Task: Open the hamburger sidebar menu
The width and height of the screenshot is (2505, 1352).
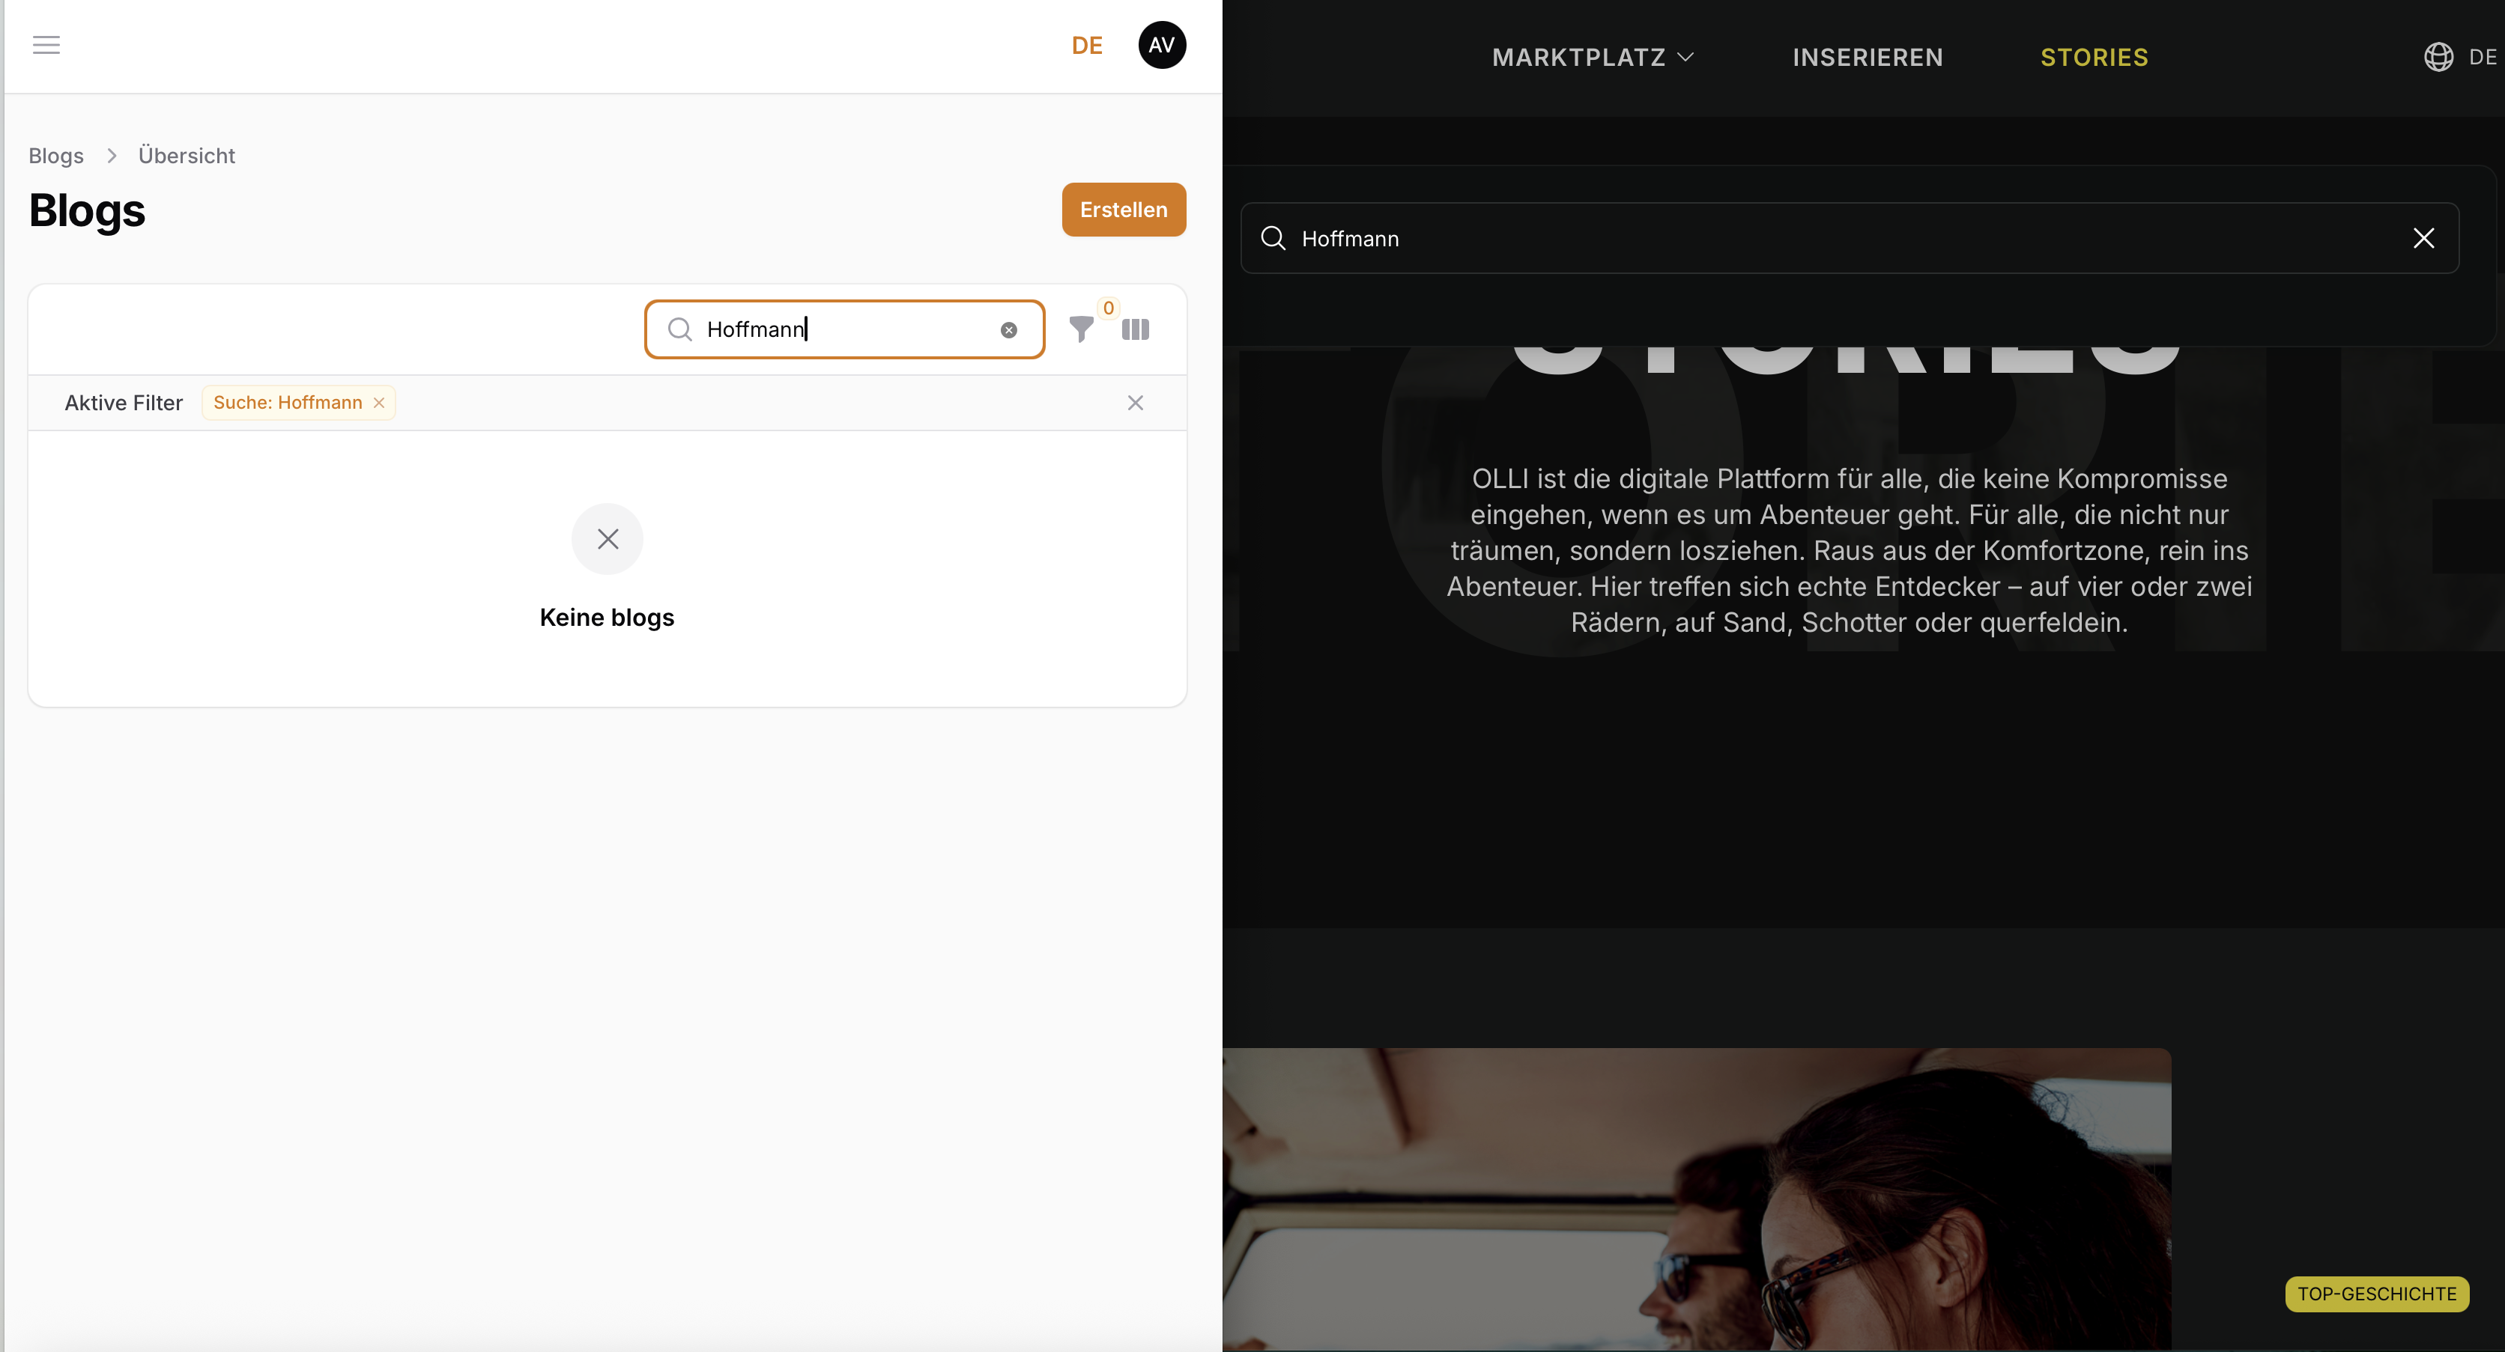Action: point(46,45)
